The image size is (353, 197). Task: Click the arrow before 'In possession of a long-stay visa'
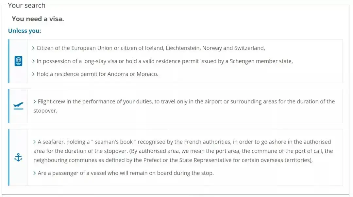point(33,61)
